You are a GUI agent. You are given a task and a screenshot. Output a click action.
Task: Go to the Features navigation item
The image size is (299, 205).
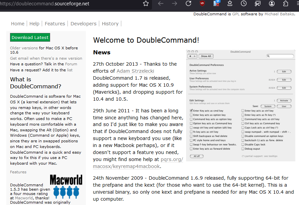55,24
